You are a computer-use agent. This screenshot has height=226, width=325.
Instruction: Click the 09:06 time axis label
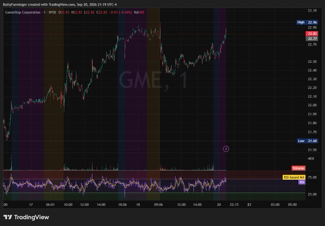tap(158, 205)
